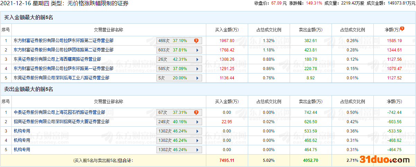The width and height of the screenshot is (416, 167).
Task: Open 东吴证券 上海西藏南路证券营业部 link
Action: (57, 59)
